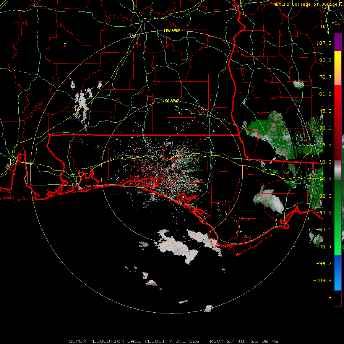The height and width of the screenshot is (344, 344).
Task: Click the 100 NMI range ring label
Action: point(172,30)
